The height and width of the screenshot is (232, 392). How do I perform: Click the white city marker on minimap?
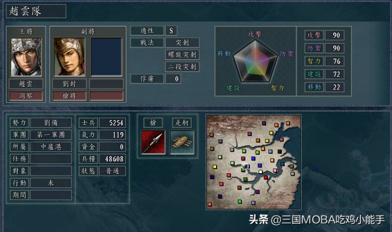[261, 172]
